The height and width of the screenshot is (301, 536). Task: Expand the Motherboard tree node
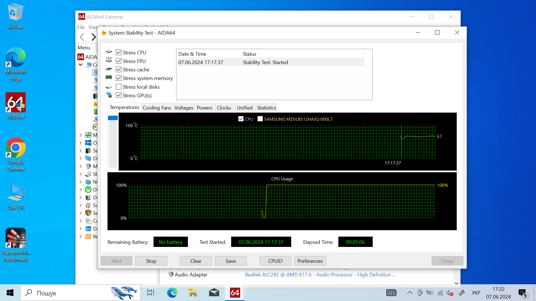pos(81,135)
